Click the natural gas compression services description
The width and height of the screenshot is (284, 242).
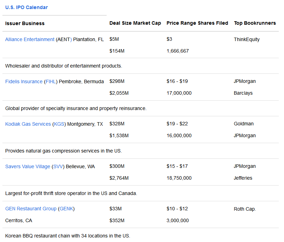tap(63, 151)
